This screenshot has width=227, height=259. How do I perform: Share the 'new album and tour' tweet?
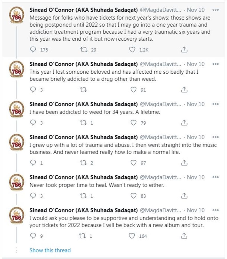click(x=184, y=236)
